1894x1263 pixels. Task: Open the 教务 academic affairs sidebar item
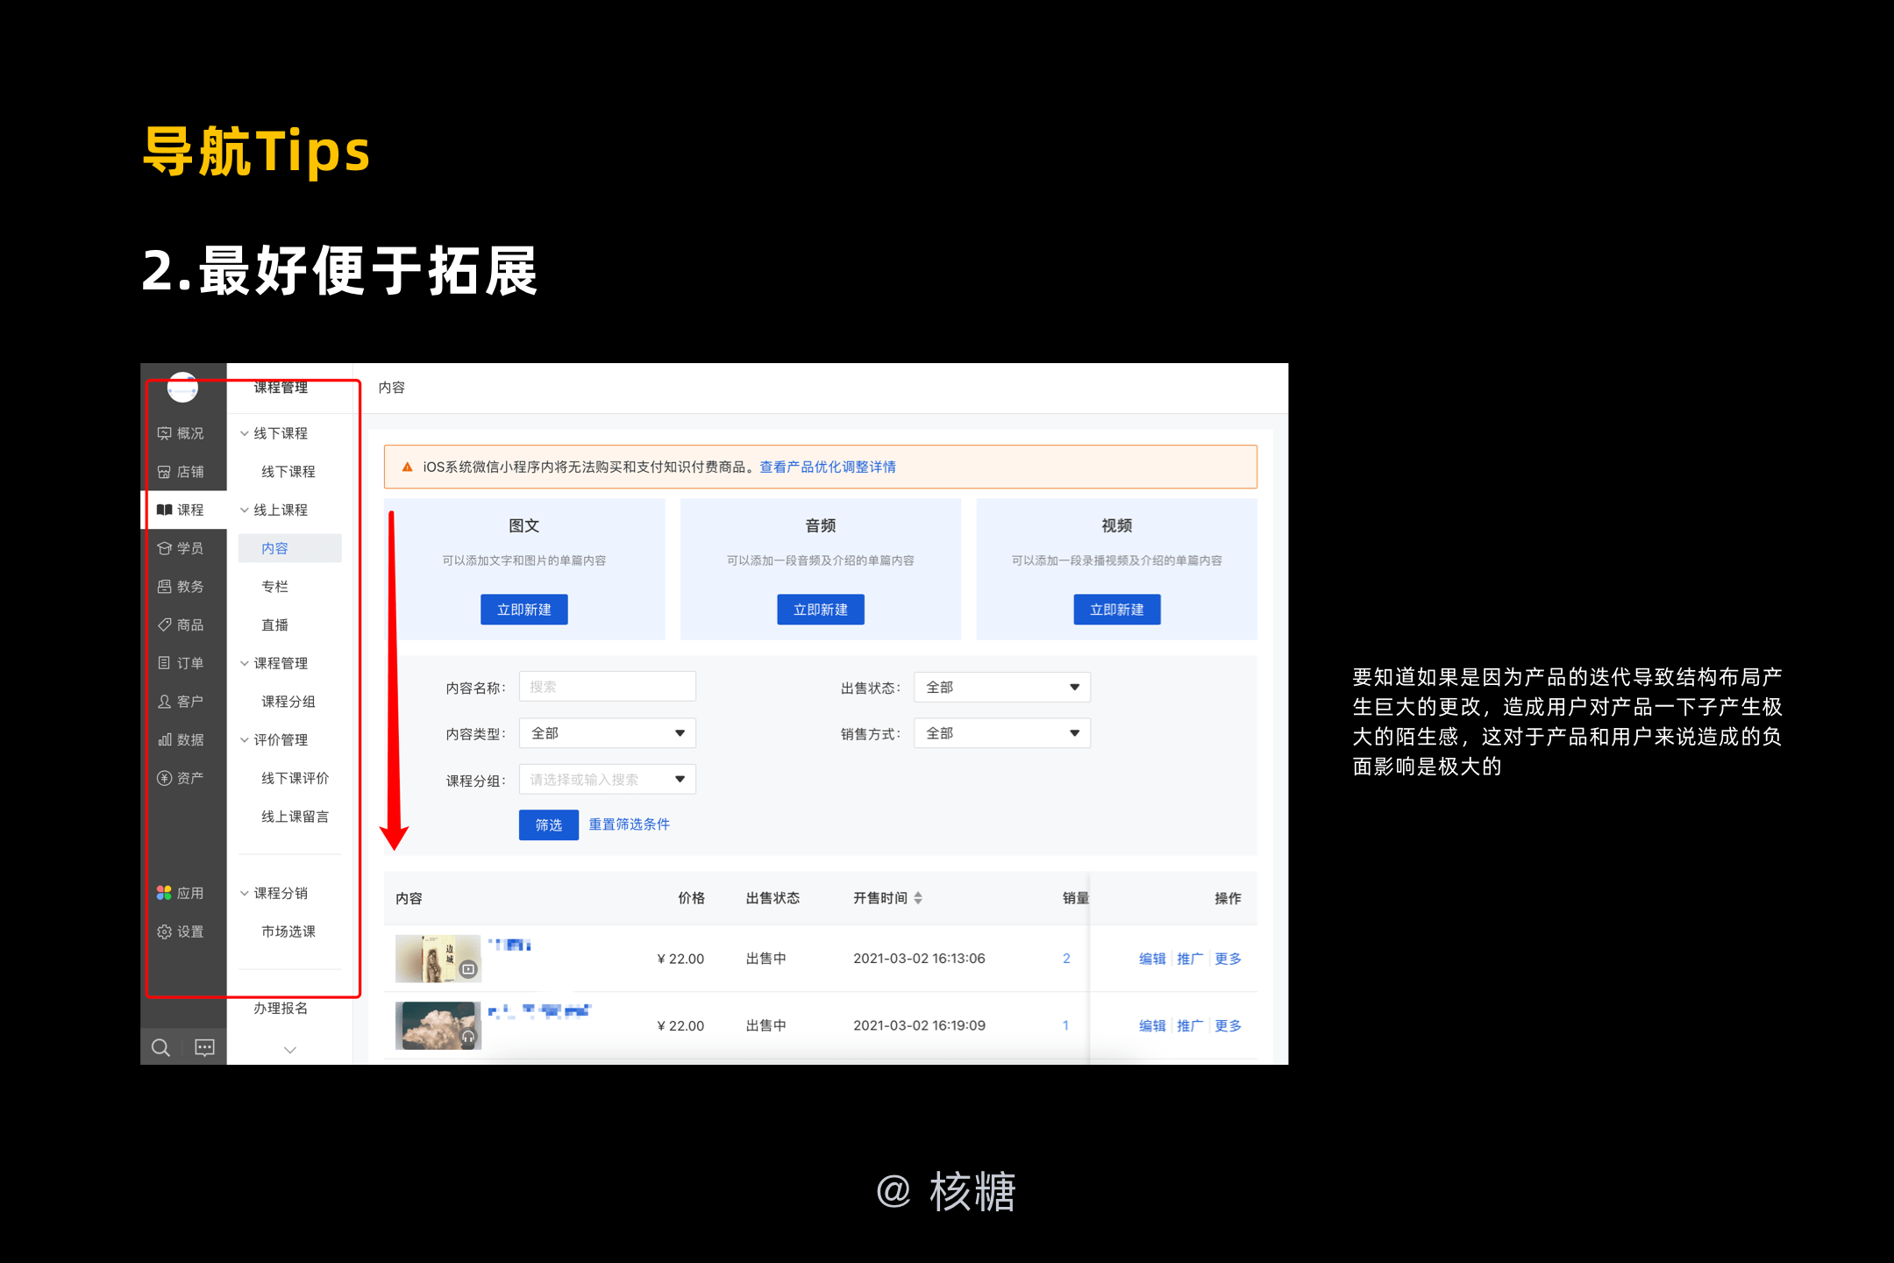181,587
